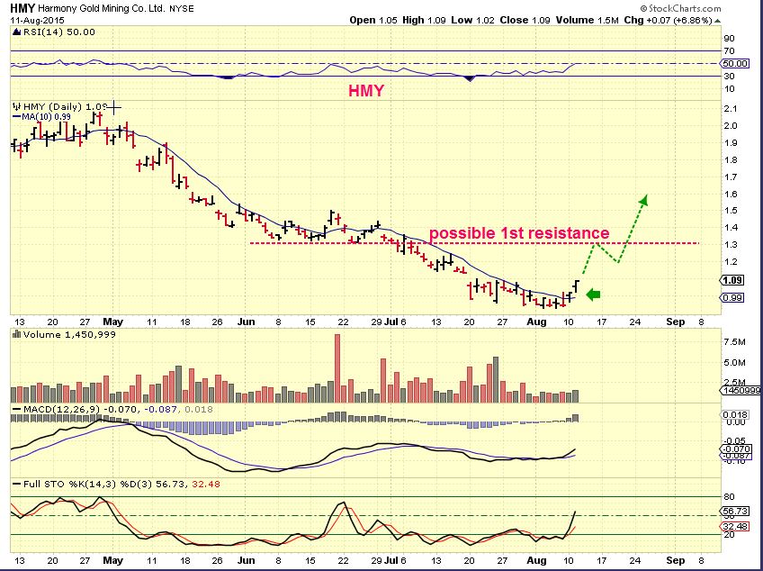Click the boxed 32.48 stochastic %D tag
The height and width of the screenshot is (571, 763).
(x=734, y=527)
